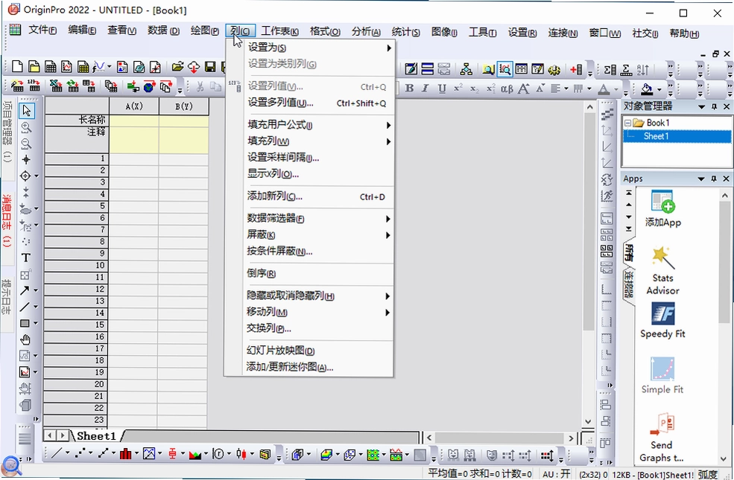The image size is (734, 480).
Task: Switch to the Sheet1 tab
Action: (x=96, y=436)
